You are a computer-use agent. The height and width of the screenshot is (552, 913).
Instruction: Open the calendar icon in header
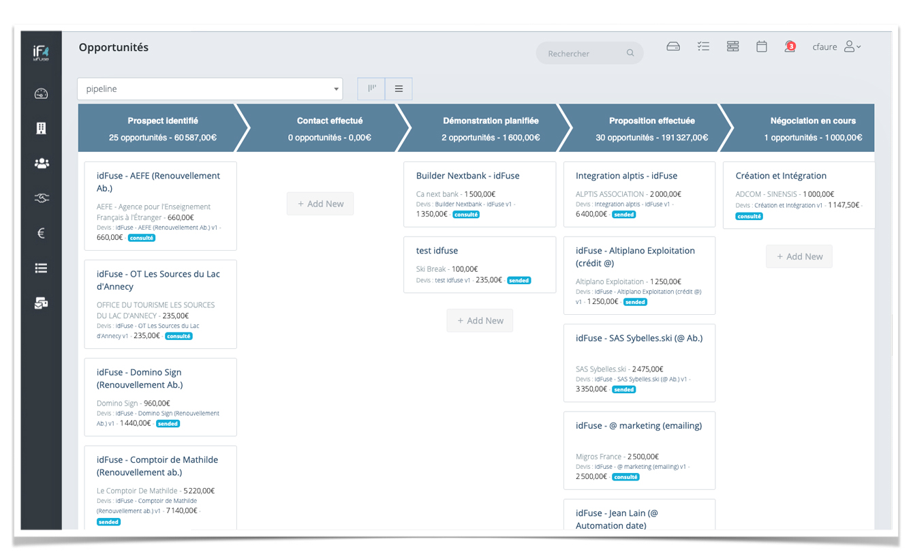(762, 46)
